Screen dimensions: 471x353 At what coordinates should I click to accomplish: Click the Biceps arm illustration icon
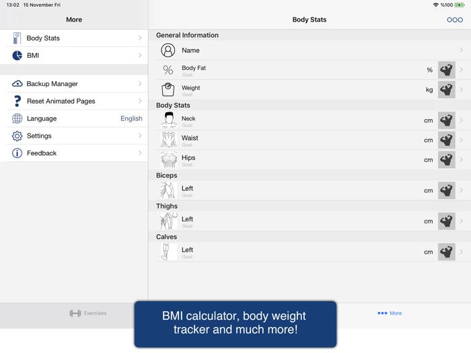168,190
